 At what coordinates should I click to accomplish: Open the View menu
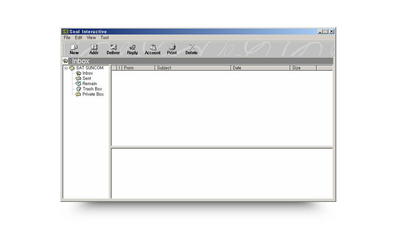coord(91,38)
